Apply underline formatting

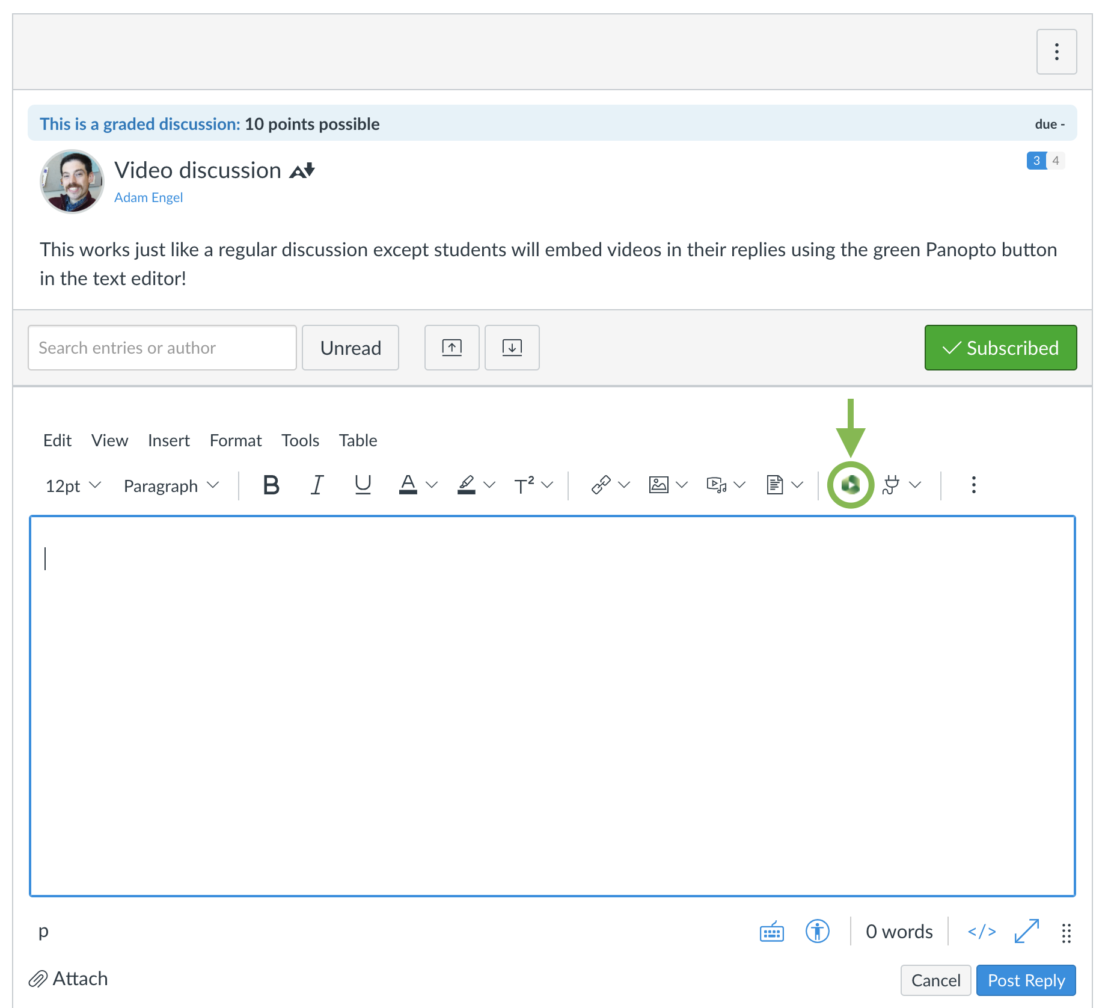363,485
